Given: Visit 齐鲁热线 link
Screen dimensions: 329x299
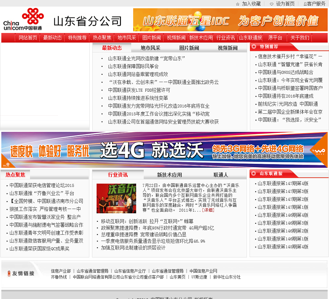Looking at the screenshot, I should [59, 277].
